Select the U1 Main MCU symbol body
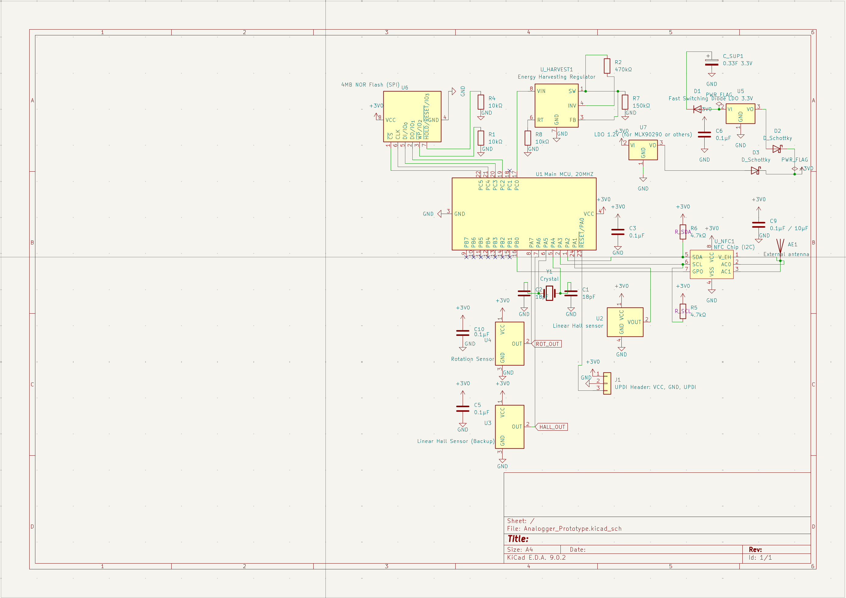Image resolution: width=846 pixels, height=598 pixels. (524, 214)
